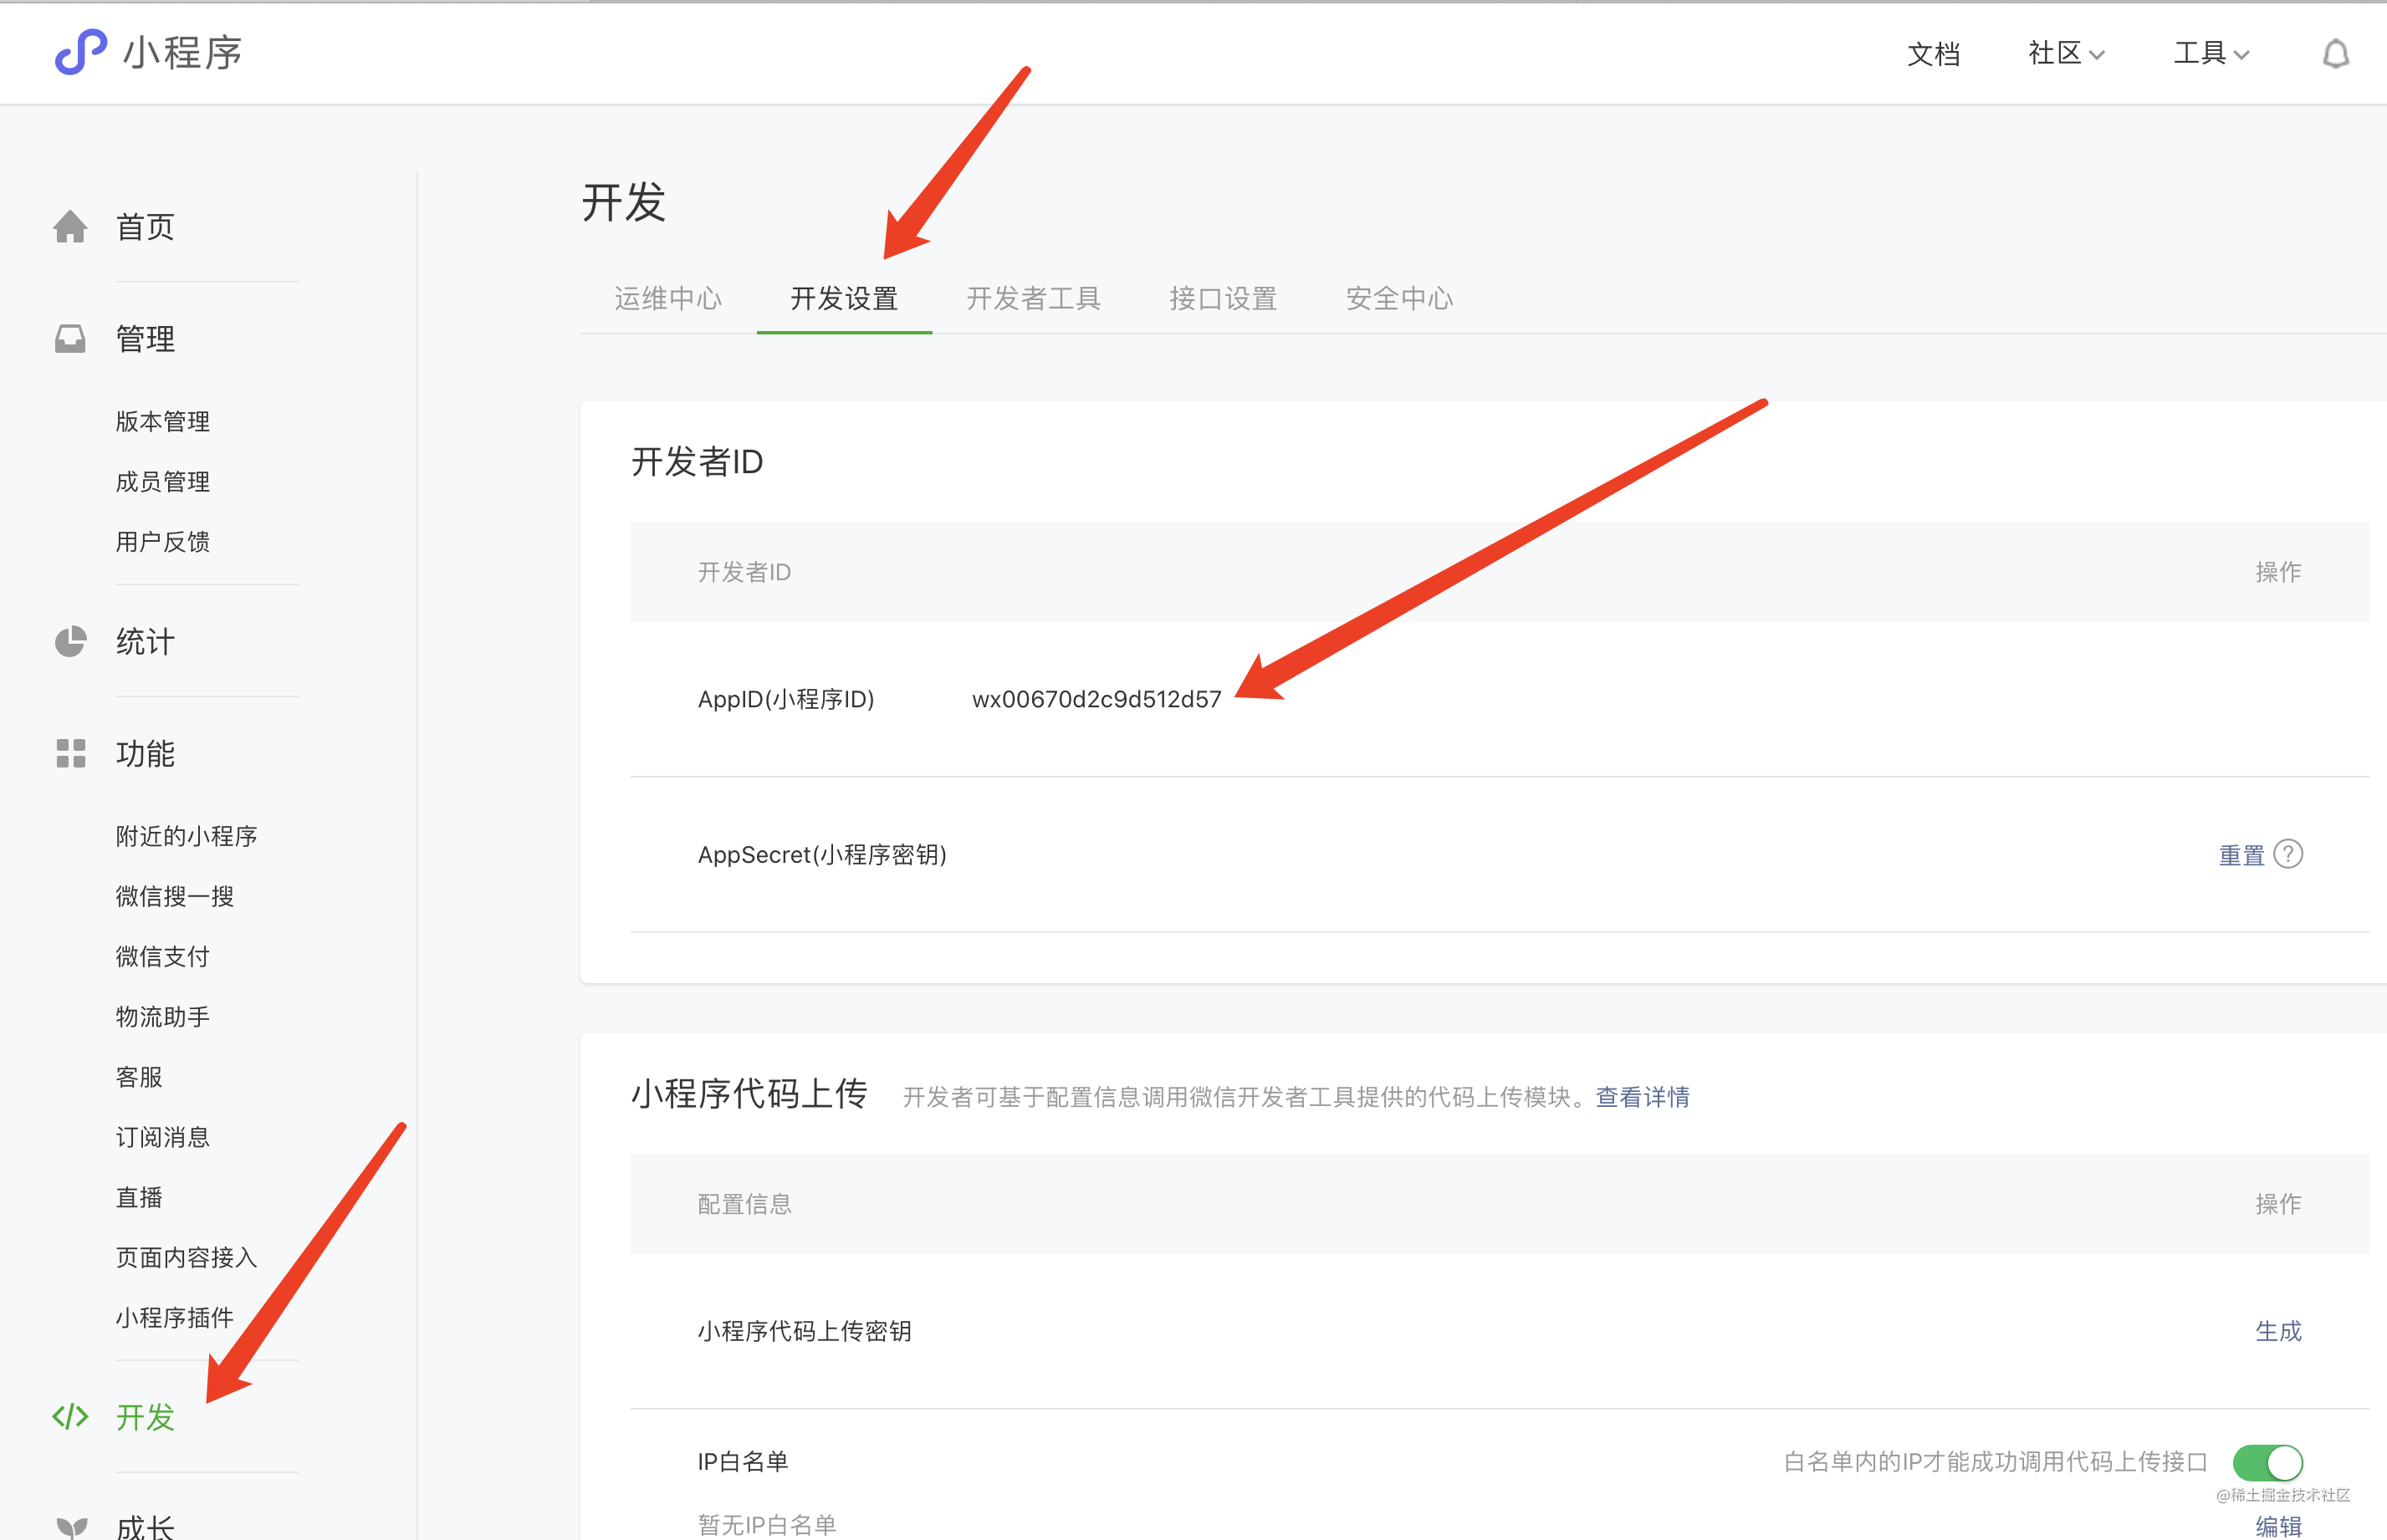Click the pie chart icon beside 统计
Image resolution: width=2387 pixels, height=1540 pixels.
70,641
